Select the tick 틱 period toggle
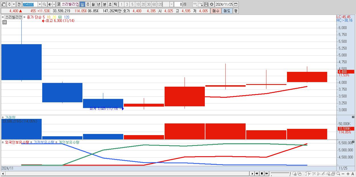 (x=115, y=4)
